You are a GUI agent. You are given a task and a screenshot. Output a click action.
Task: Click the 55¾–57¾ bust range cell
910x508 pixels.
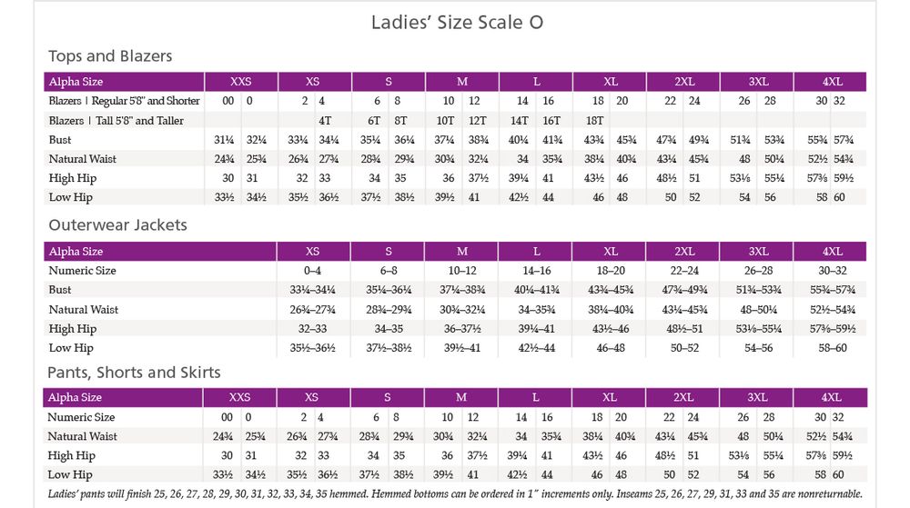click(832, 290)
